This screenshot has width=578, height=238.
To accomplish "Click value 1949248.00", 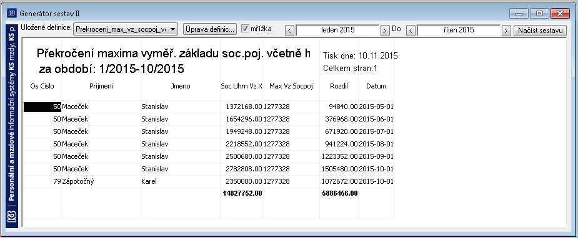I will [x=244, y=132].
